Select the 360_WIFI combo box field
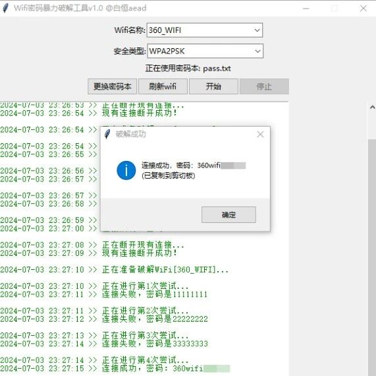376x376 pixels. coord(205,30)
